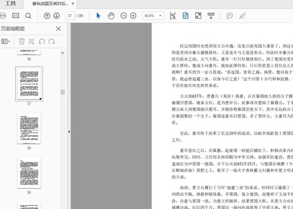Open the 60.6% zoom level dropdown
Screen dimensions: 293x209
154,16
